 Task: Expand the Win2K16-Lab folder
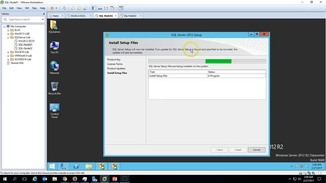click(8, 52)
